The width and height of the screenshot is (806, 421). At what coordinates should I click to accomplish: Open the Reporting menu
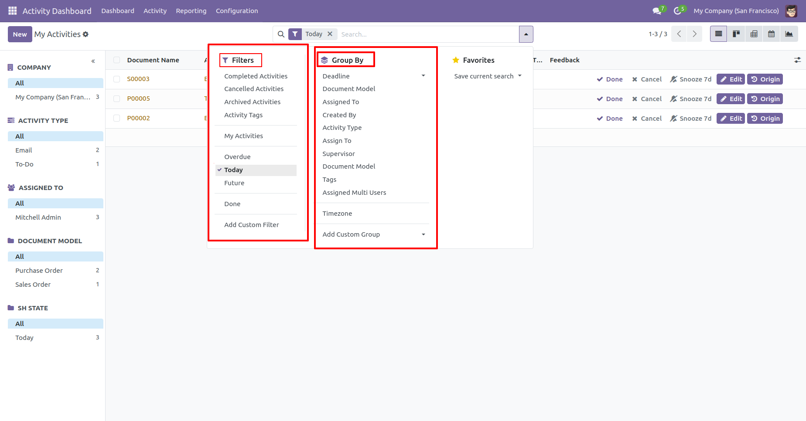pos(191,11)
